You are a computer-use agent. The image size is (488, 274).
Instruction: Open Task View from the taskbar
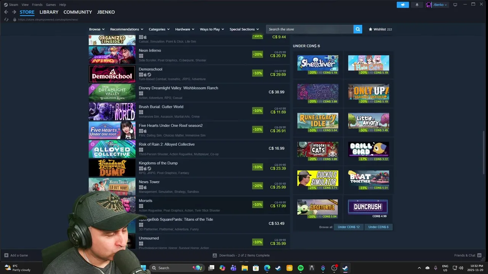click(212, 268)
